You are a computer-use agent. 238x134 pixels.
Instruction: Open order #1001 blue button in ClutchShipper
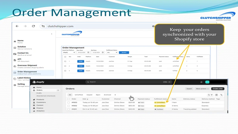pos(81,71)
